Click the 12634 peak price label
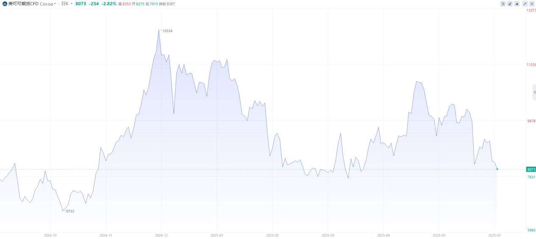Viewport: 536px width, 239px height. click(x=167, y=31)
